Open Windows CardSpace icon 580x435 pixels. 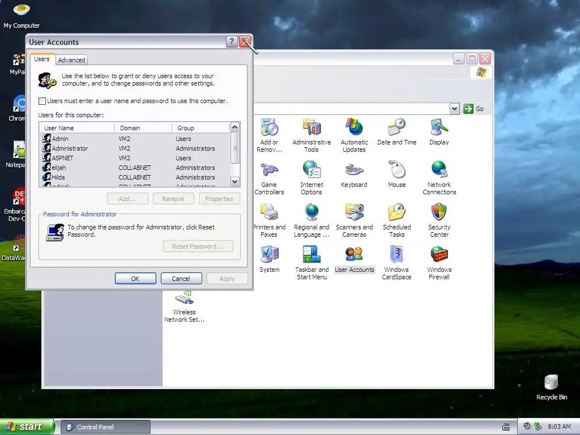point(396,263)
